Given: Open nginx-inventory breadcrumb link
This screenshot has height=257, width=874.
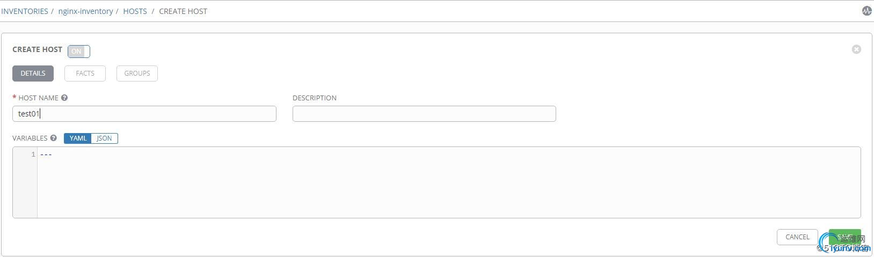Looking at the screenshot, I should click(x=85, y=11).
